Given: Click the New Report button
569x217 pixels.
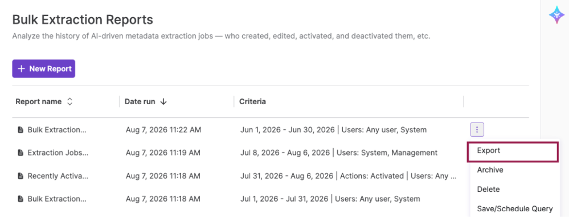Looking at the screenshot, I should pos(43,68).
